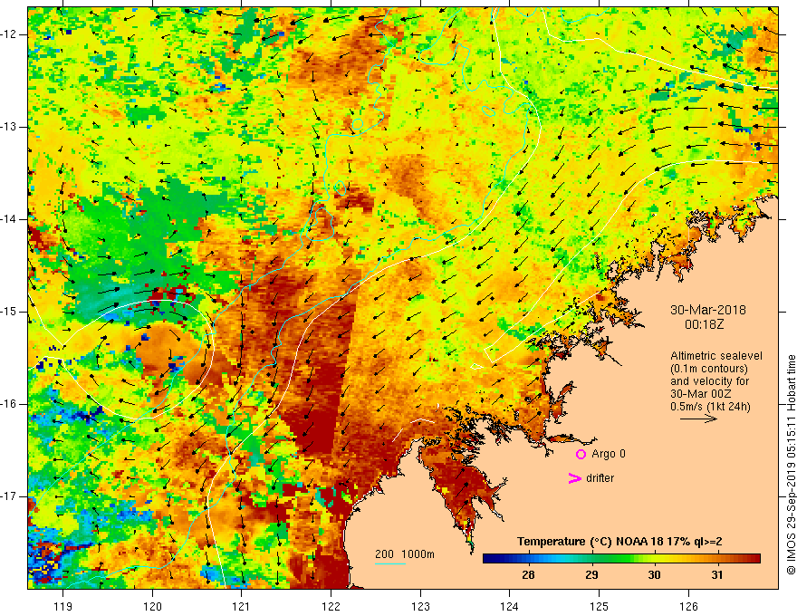Click the '200 1000m' depth contour label
The height and width of the screenshot is (616, 797).
pos(405,554)
